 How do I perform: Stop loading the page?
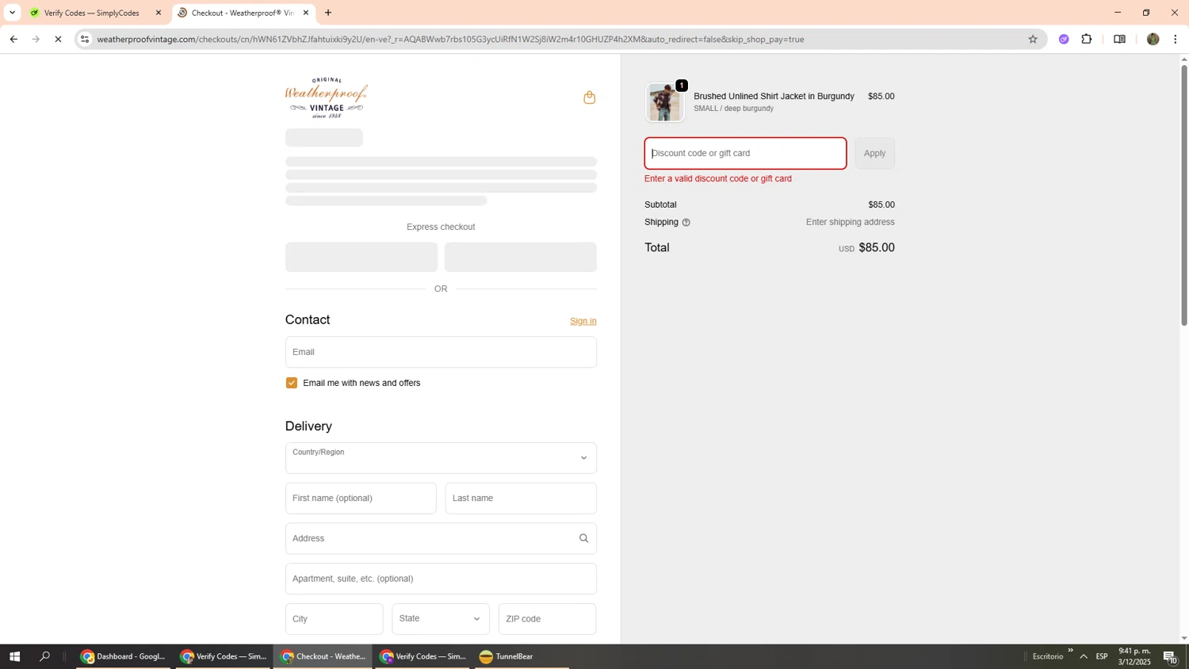click(x=58, y=39)
